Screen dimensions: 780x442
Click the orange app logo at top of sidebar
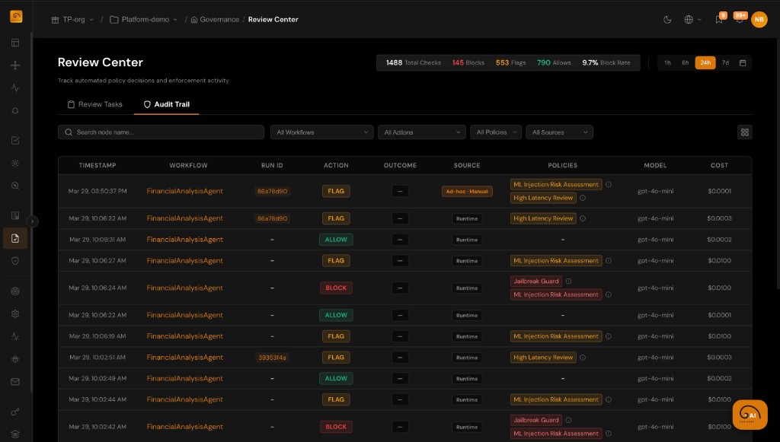point(15,15)
